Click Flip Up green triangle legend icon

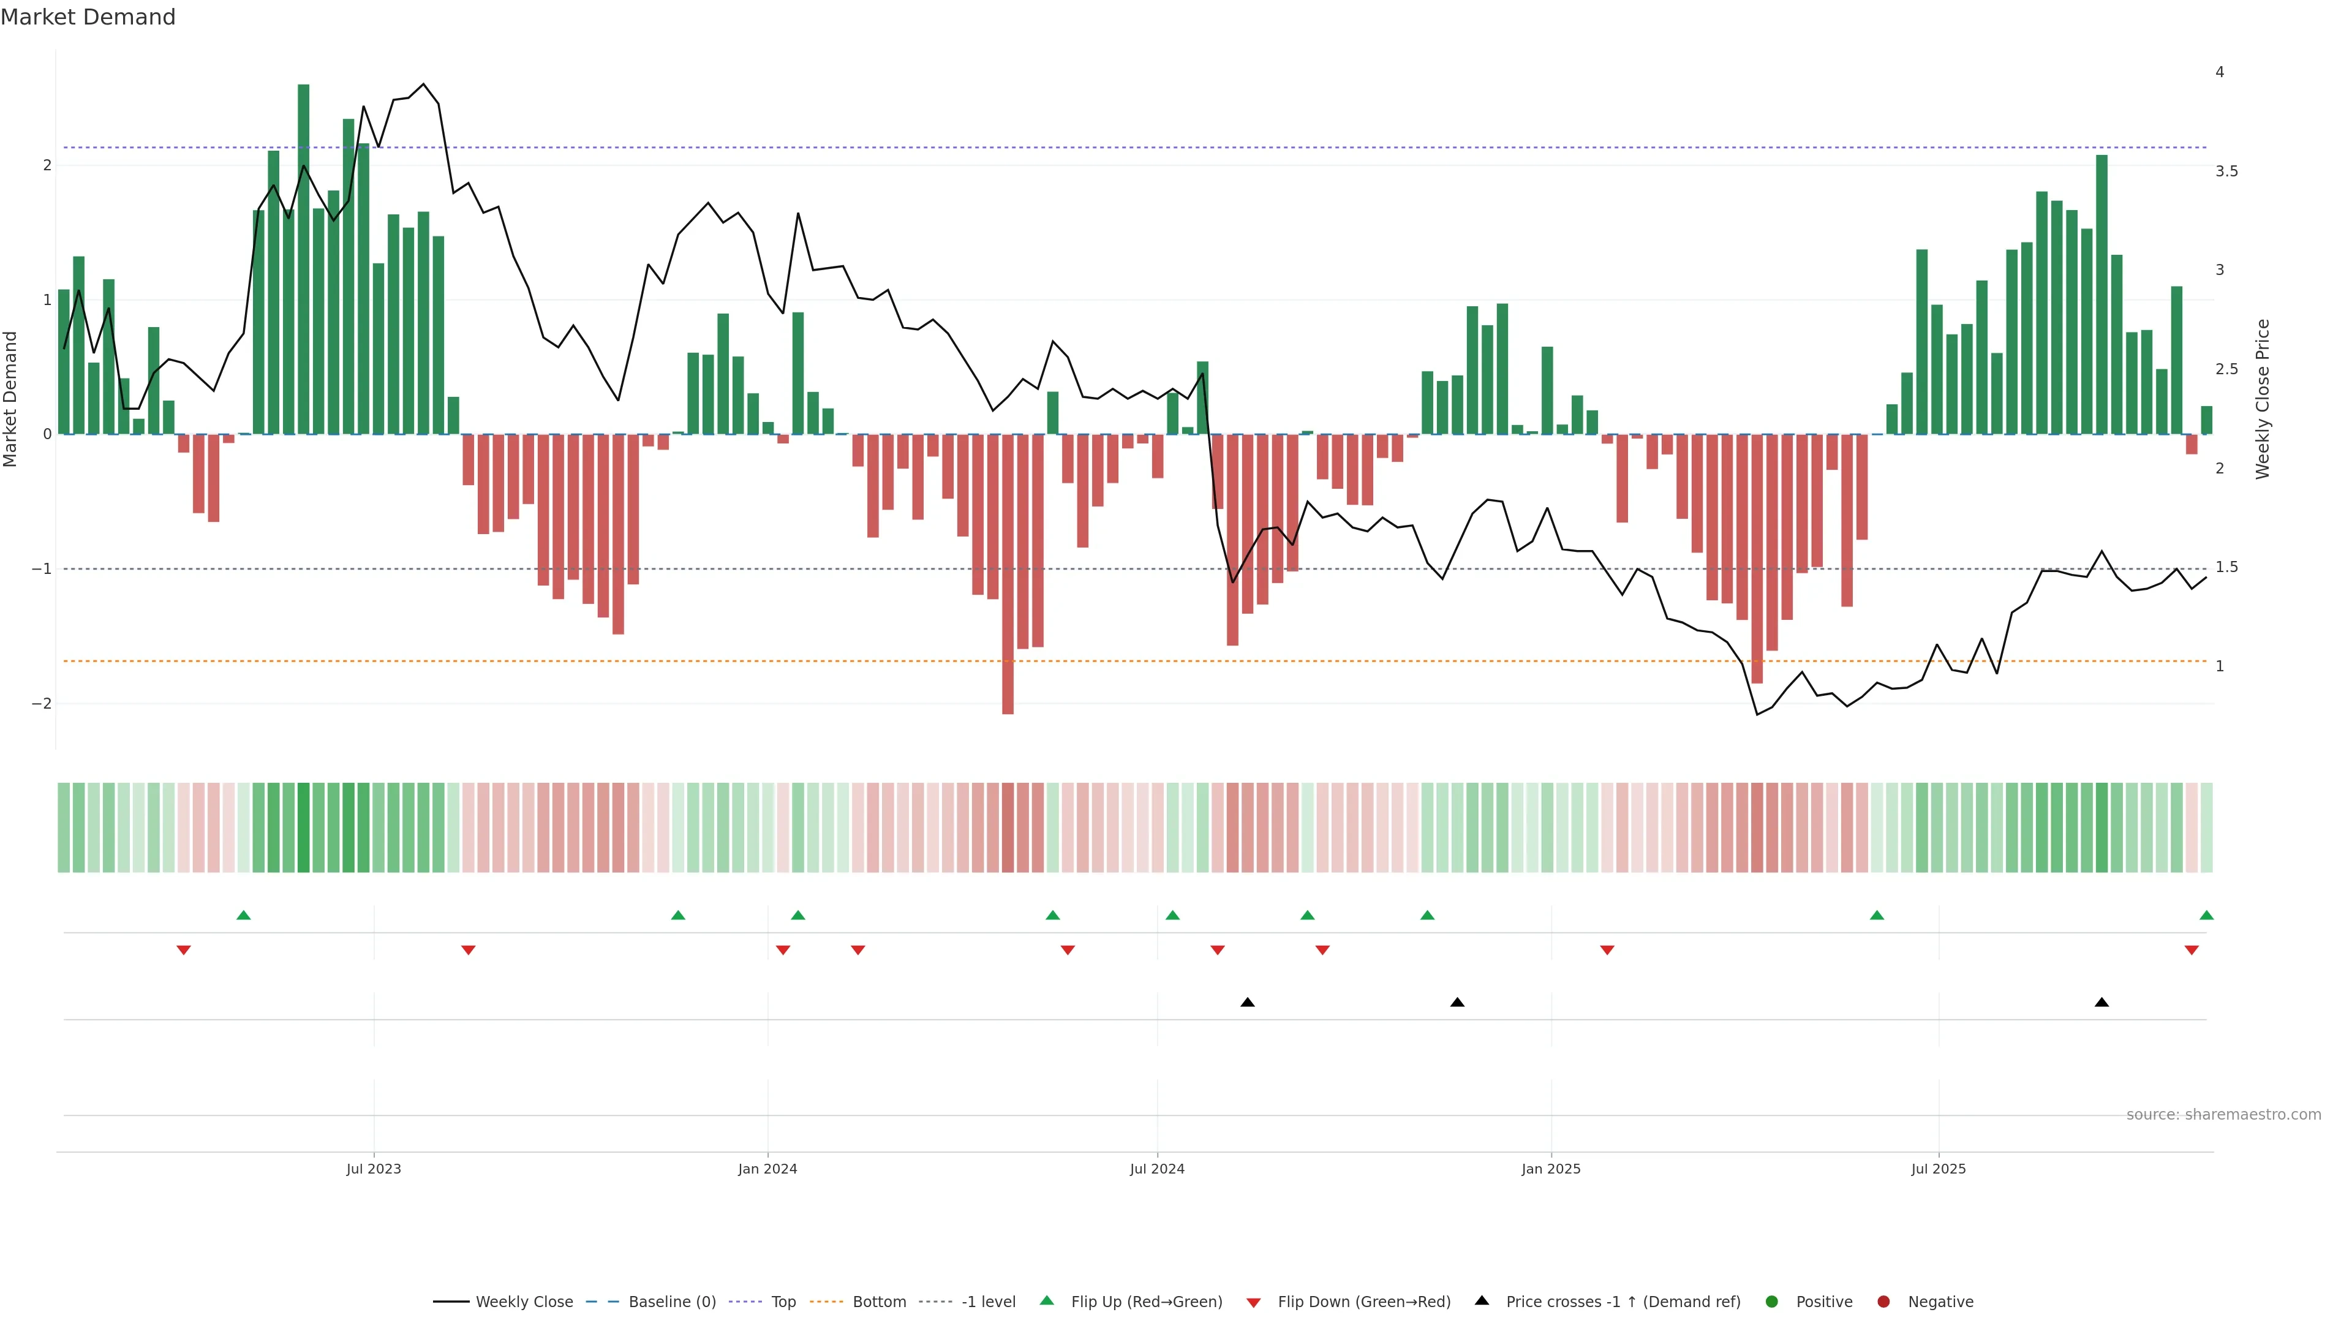tap(1047, 1301)
